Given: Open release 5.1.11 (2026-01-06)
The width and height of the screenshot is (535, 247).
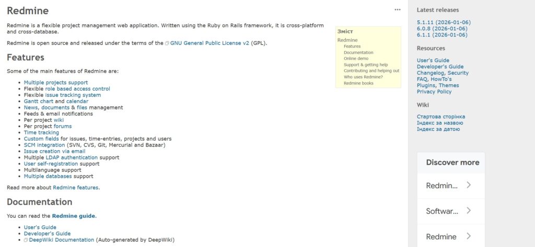Looking at the screenshot, I should 444,22.
